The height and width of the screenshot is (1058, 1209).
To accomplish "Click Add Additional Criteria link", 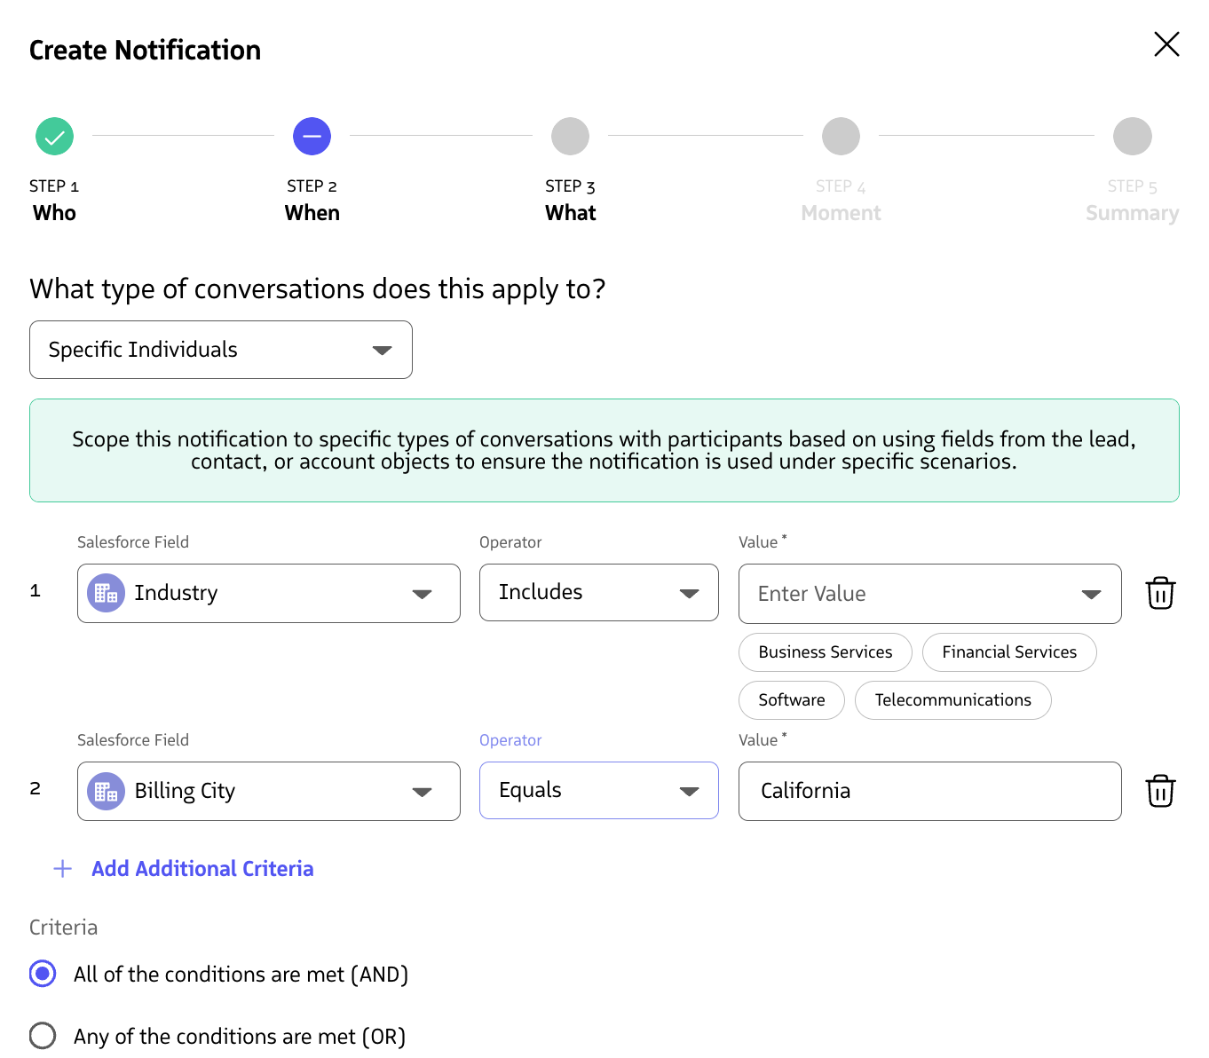I will pos(202,869).
